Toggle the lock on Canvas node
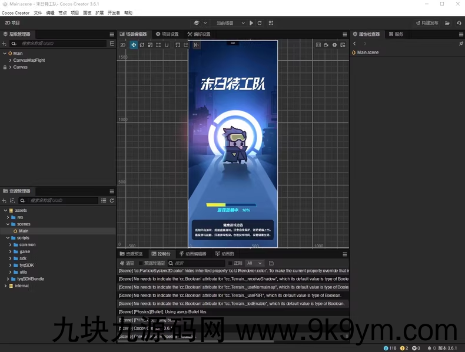465x352 pixels. pos(5,67)
